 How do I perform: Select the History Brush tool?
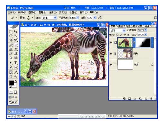[16, 49]
